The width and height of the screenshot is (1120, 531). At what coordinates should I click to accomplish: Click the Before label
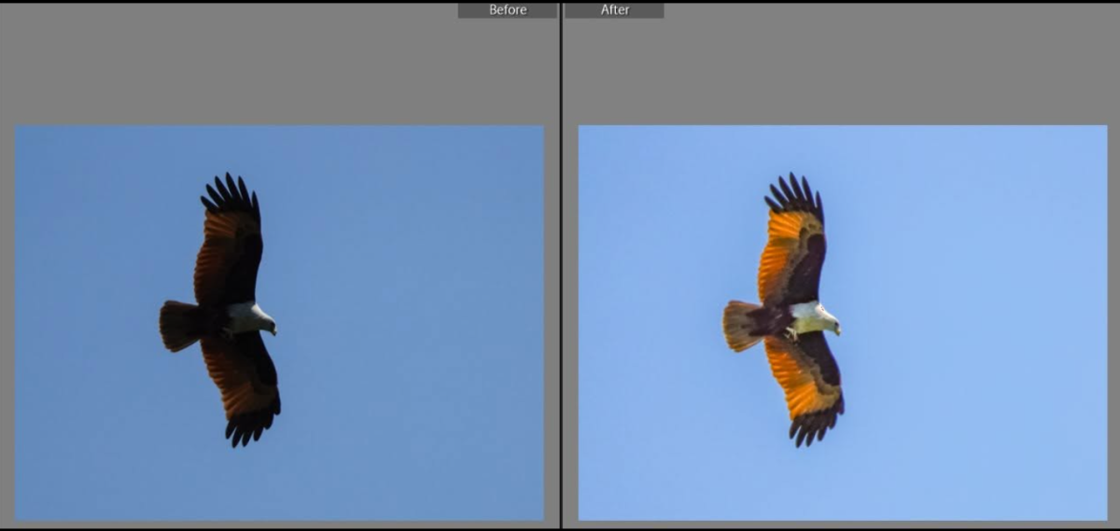click(508, 10)
